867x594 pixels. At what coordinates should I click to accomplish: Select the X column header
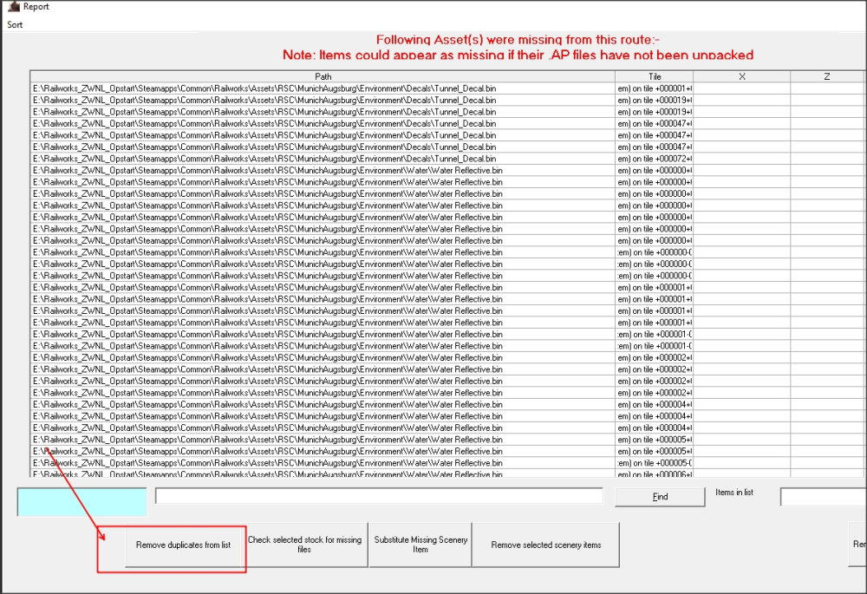click(x=741, y=76)
